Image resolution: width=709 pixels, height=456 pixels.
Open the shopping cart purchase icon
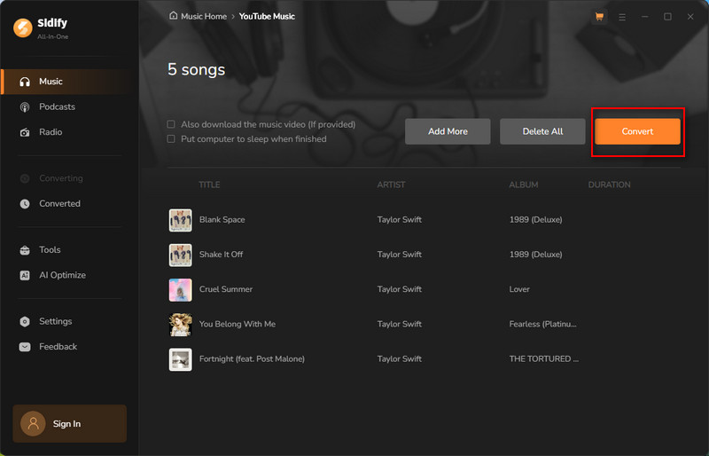tap(600, 17)
